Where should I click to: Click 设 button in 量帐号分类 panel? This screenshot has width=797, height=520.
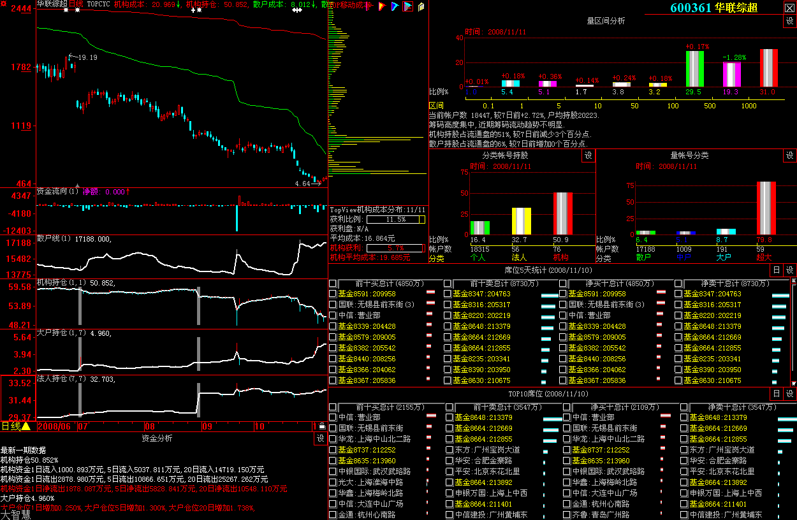790,155
